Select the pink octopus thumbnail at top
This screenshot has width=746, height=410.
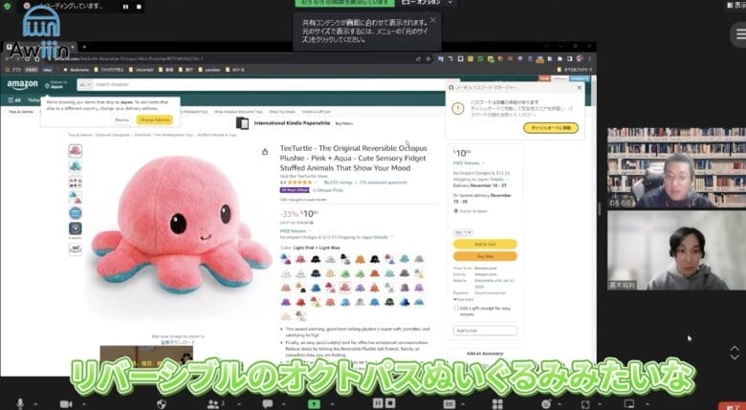coord(76,151)
